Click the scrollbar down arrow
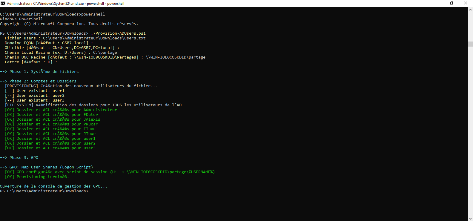 470,218
